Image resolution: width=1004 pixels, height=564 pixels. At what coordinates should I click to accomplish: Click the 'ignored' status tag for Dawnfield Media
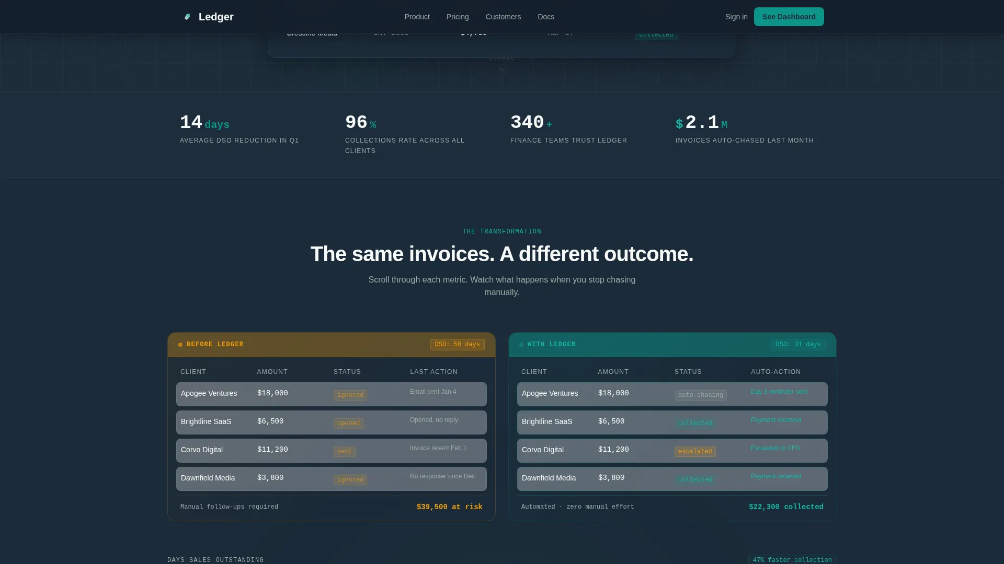click(350, 480)
